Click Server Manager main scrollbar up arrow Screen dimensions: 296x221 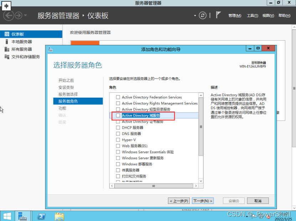(x=294, y=27)
